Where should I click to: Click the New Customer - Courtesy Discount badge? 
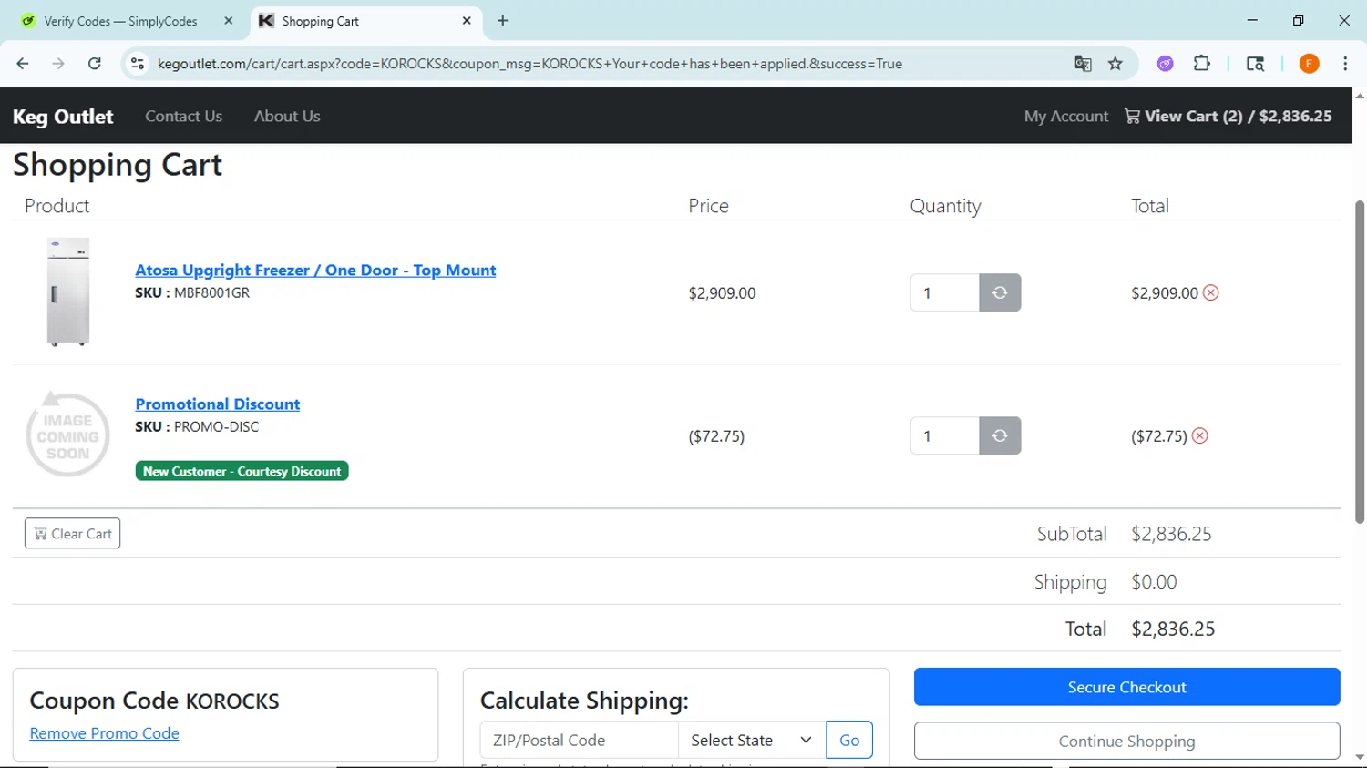242,471
